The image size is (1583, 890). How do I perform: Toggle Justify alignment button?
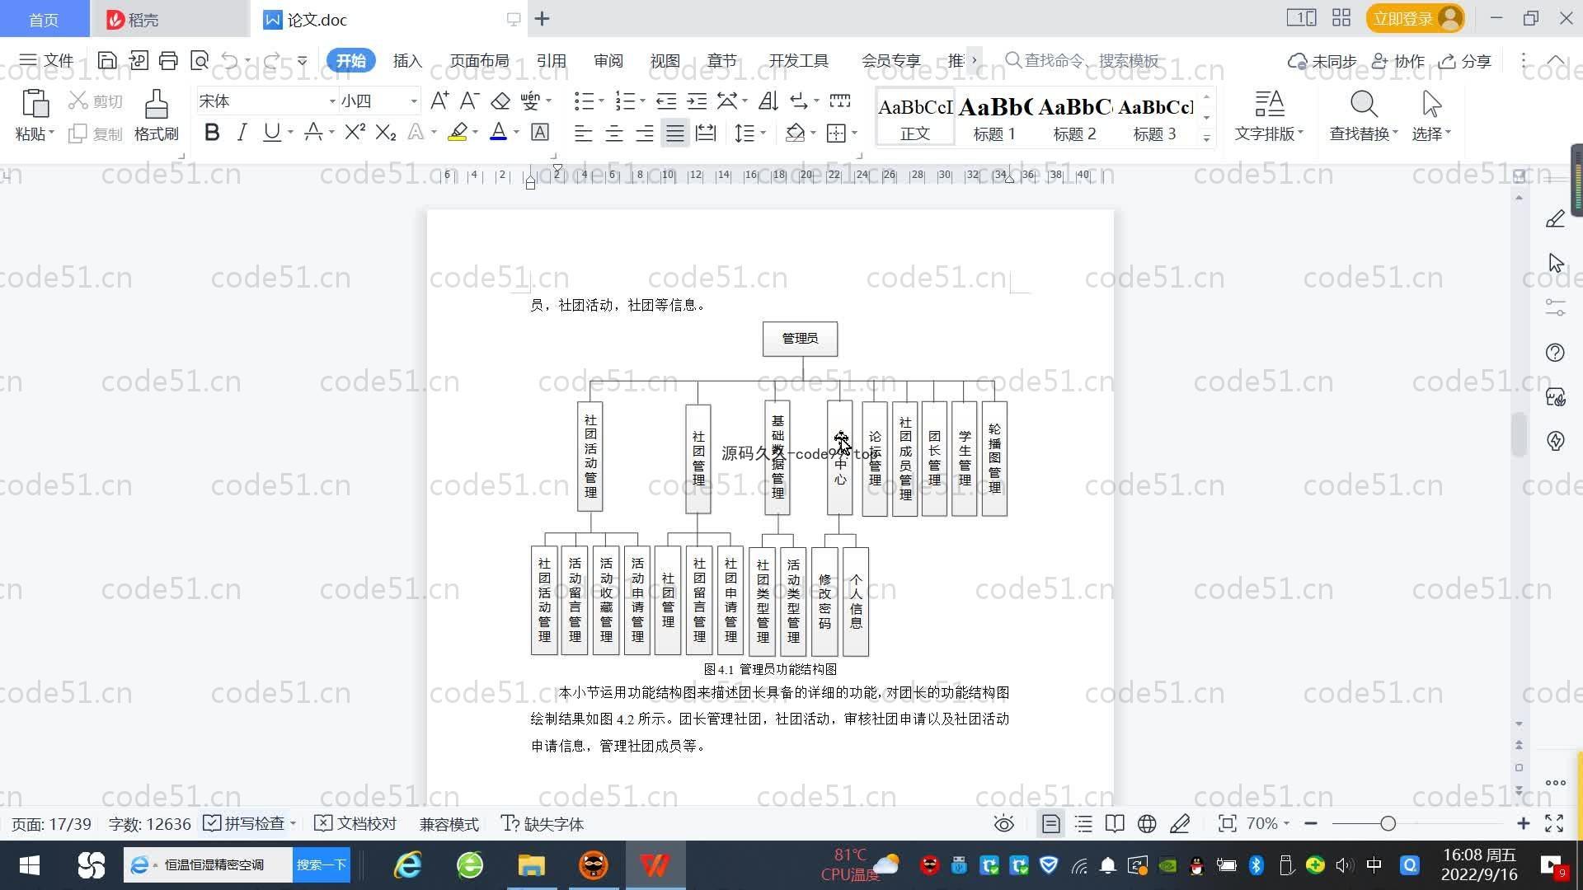coord(675,133)
